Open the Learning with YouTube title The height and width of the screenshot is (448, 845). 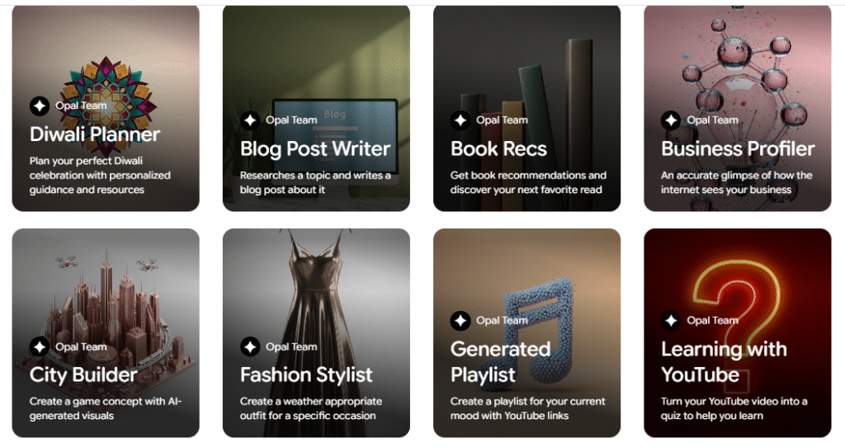[724, 361]
